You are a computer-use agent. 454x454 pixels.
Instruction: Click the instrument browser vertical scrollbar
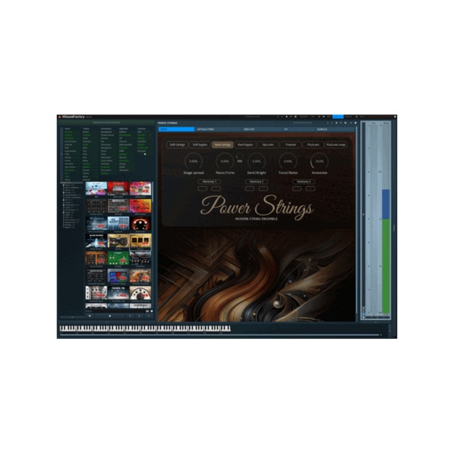coord(153,246)
